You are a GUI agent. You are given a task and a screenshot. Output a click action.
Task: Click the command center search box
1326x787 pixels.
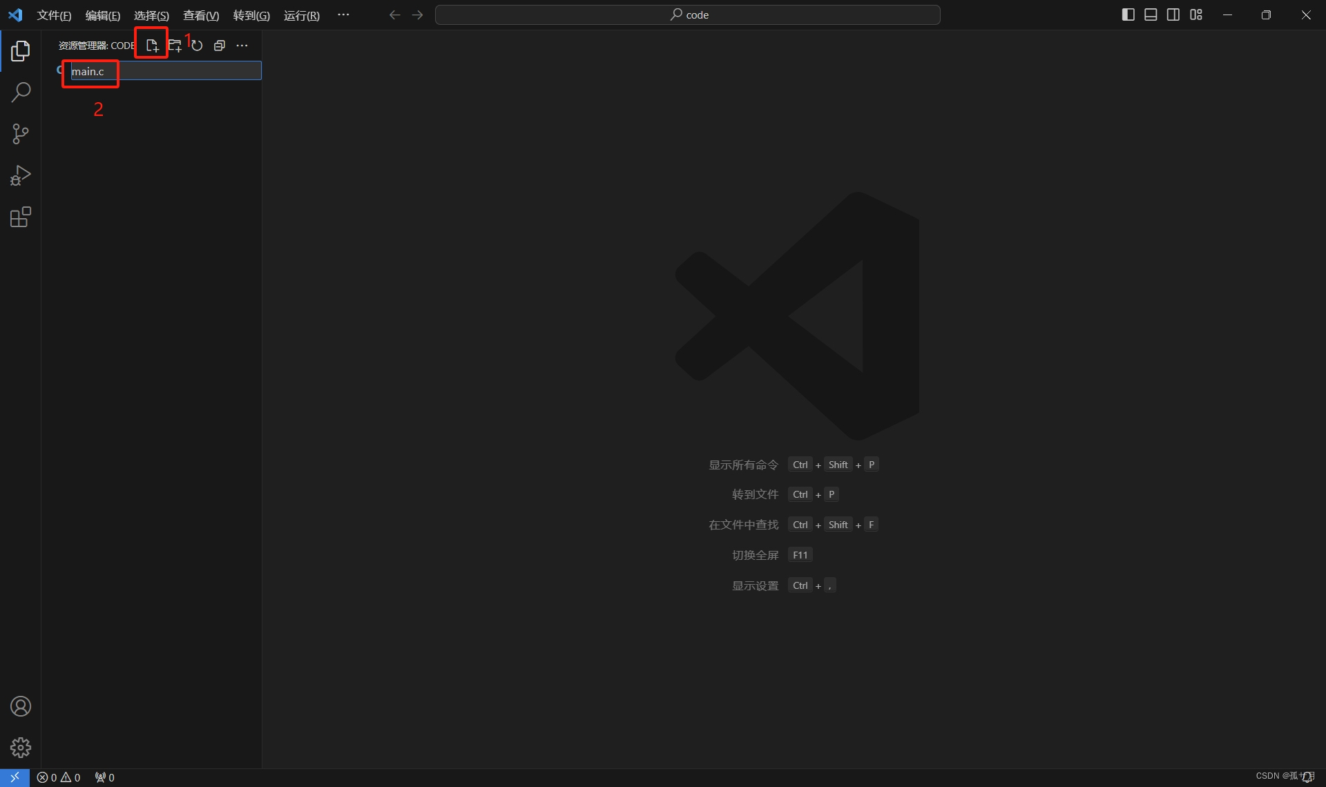coord(688,14)
